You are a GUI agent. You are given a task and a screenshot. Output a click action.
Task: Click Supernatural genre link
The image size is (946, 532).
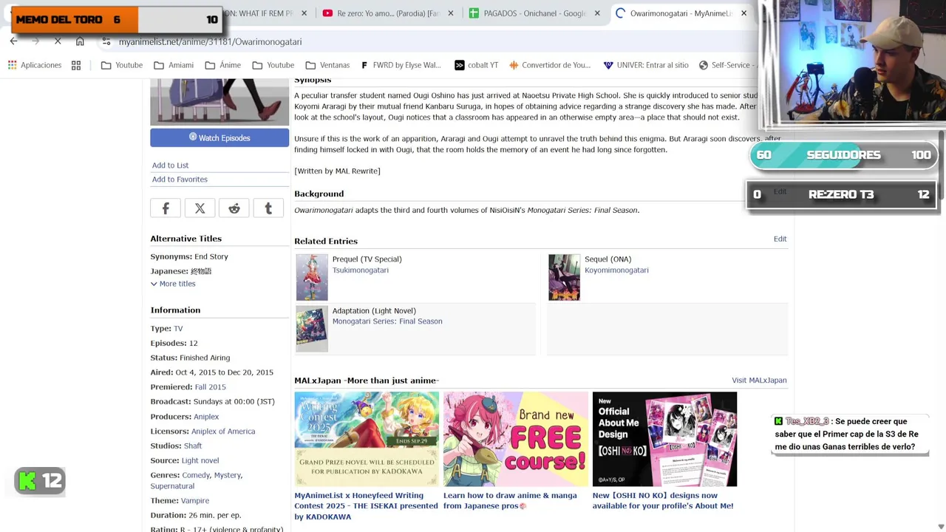tap(172, 486)
